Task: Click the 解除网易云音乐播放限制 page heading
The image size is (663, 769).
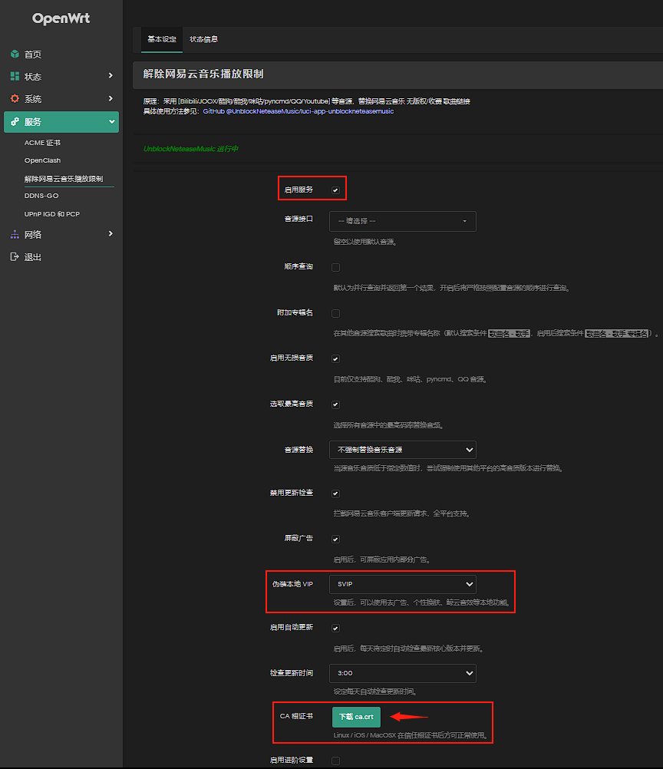Action: 203,74
